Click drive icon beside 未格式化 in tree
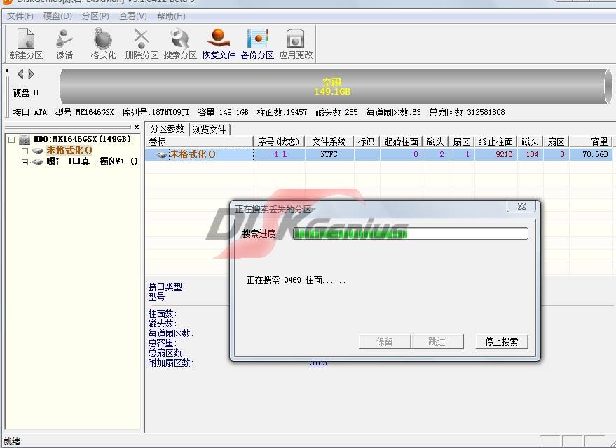 [37, 151]
